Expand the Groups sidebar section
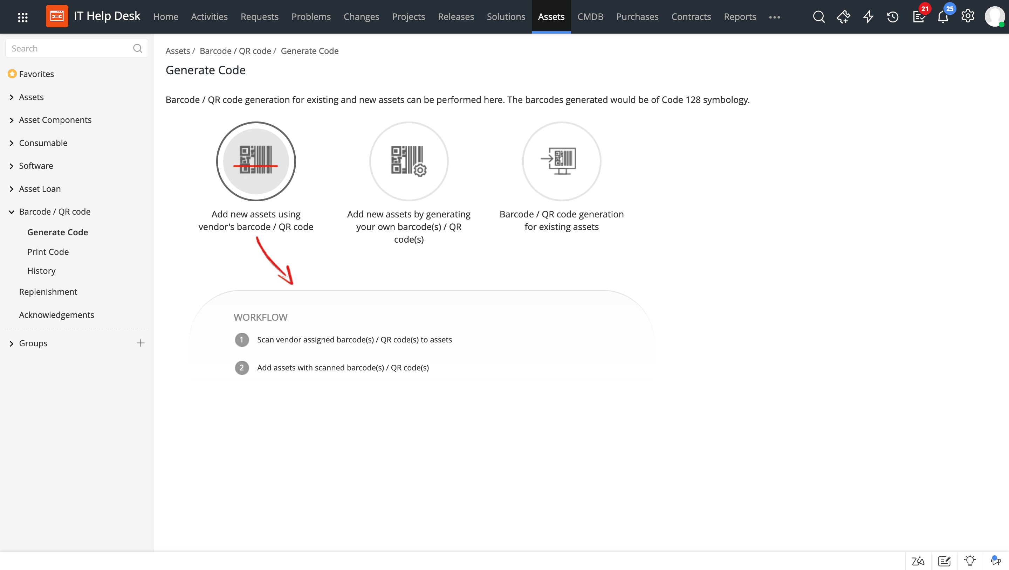 (x=11, y=343)
